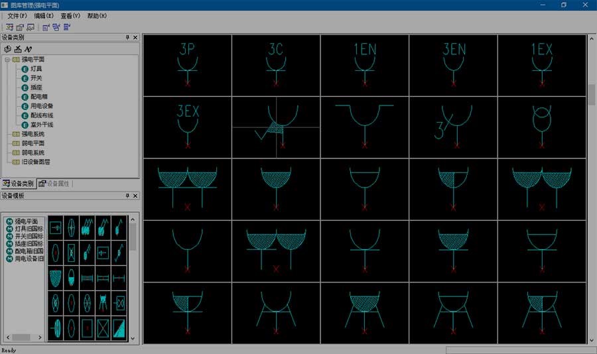Image resolution: width=597 pixels, height=354 pixels.
Task: Click the first main toolbar icon
Action: (x=9, y=27)
